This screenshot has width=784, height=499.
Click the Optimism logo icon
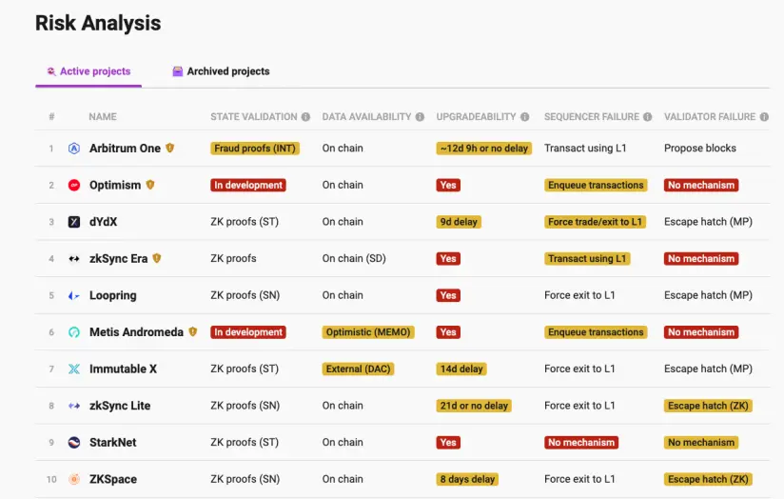(x=74, y=185)
